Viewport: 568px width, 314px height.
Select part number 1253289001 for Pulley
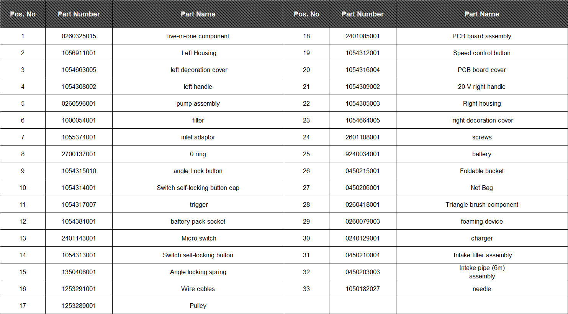pyautogui.click(x=79, y=306)
